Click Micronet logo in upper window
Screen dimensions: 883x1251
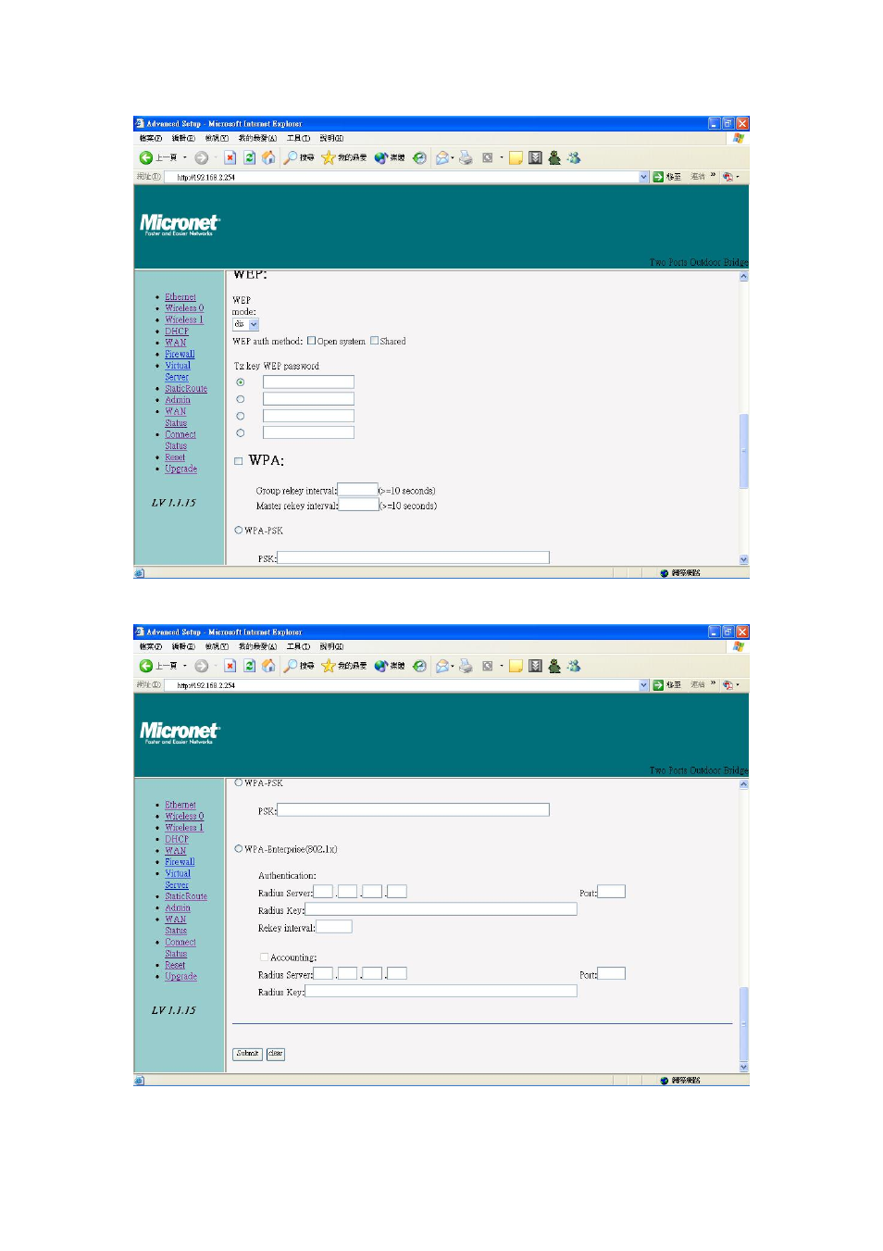tap(180, 224)
